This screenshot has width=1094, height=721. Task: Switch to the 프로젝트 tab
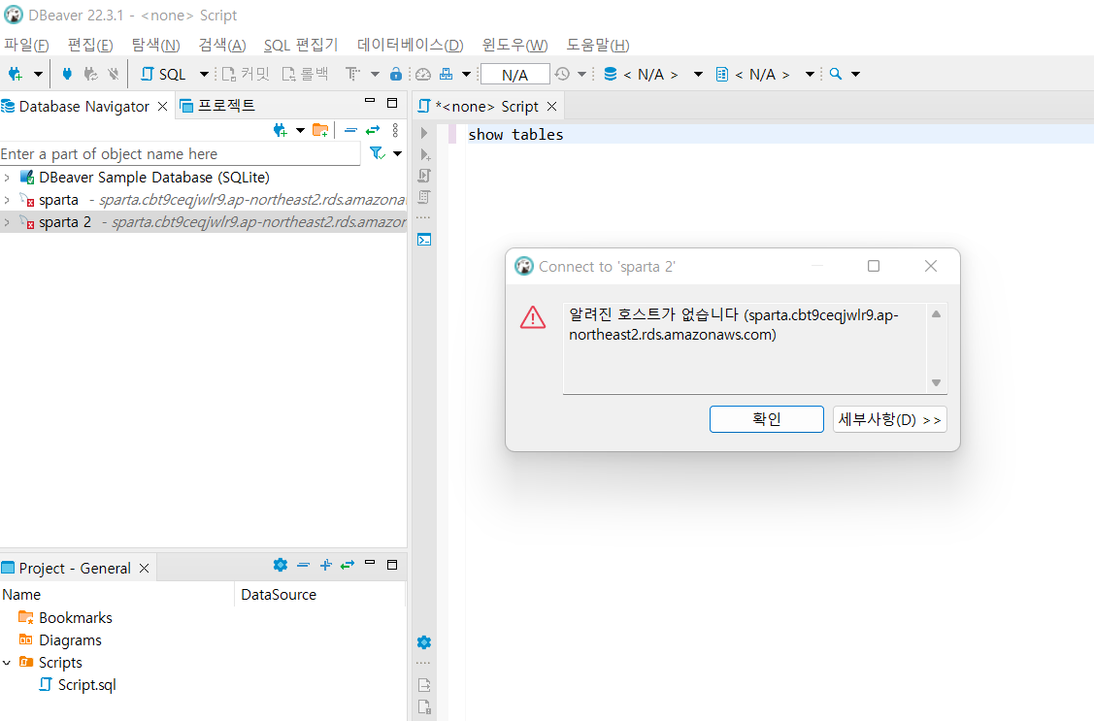[217, 106]
